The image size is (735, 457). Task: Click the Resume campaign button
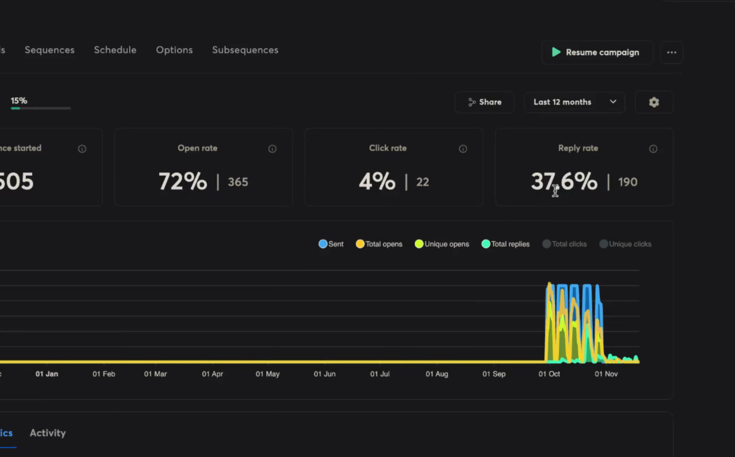click(597, 52)
